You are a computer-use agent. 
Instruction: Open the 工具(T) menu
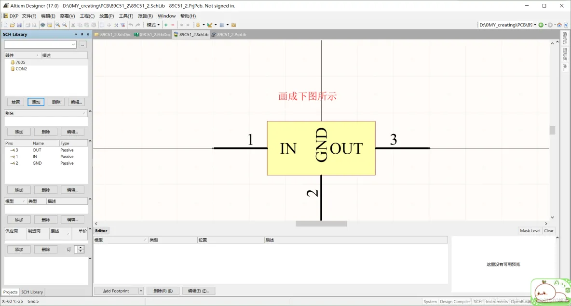click(126, 16)
